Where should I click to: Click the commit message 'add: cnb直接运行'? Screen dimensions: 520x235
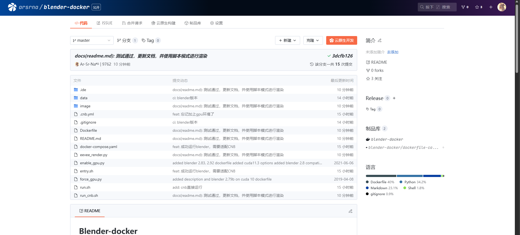point(187,187)
